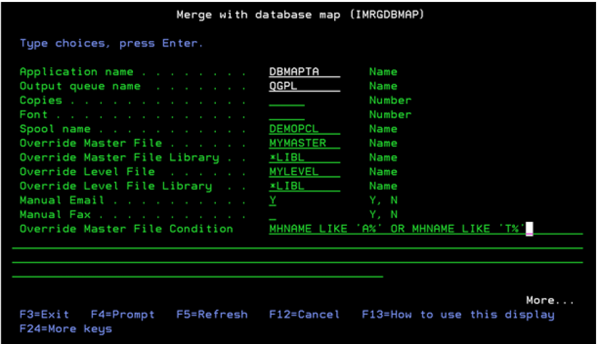Open F13=How to use this display
Viewport: 598px width, 344px height.
(x=457, y=314)
